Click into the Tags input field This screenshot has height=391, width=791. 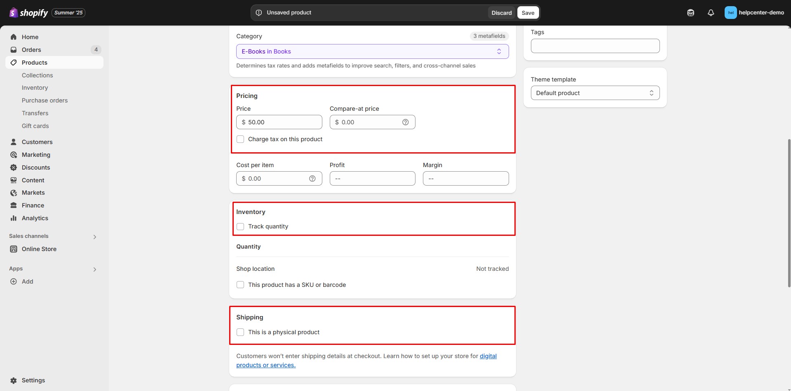point(595,46)
